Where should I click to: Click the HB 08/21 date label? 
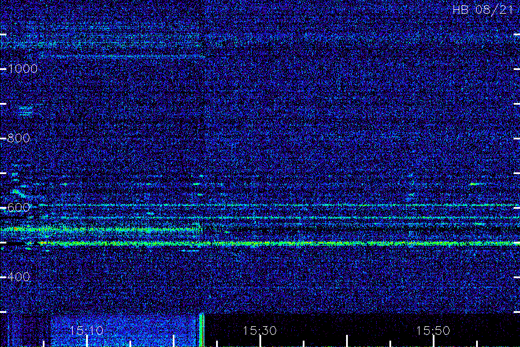click(483, 10)
